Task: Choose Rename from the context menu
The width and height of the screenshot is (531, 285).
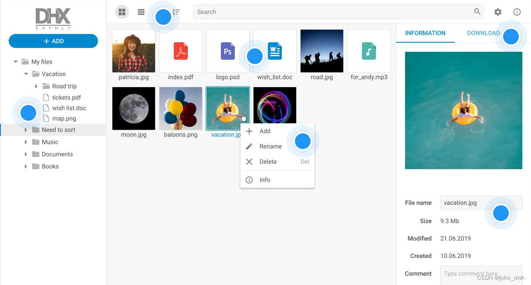Action: click(x=270, y=146)
